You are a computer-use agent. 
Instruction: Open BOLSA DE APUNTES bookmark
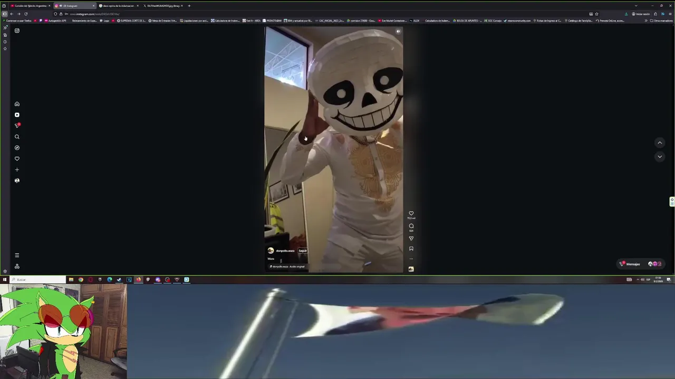tap(467, 21)
